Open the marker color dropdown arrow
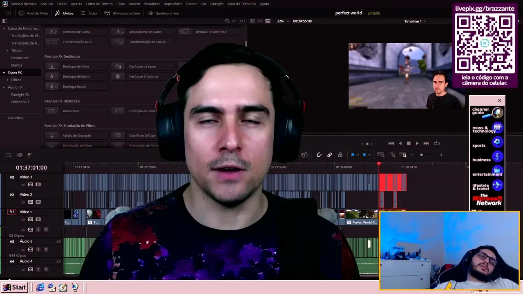The height and width of the screenshot is (294, 523). 369,155
